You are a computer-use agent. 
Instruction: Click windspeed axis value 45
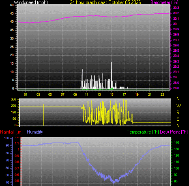point(12,13)
